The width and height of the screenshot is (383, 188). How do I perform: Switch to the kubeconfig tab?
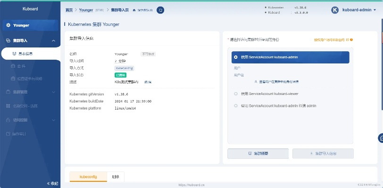(x=88, y=177)
